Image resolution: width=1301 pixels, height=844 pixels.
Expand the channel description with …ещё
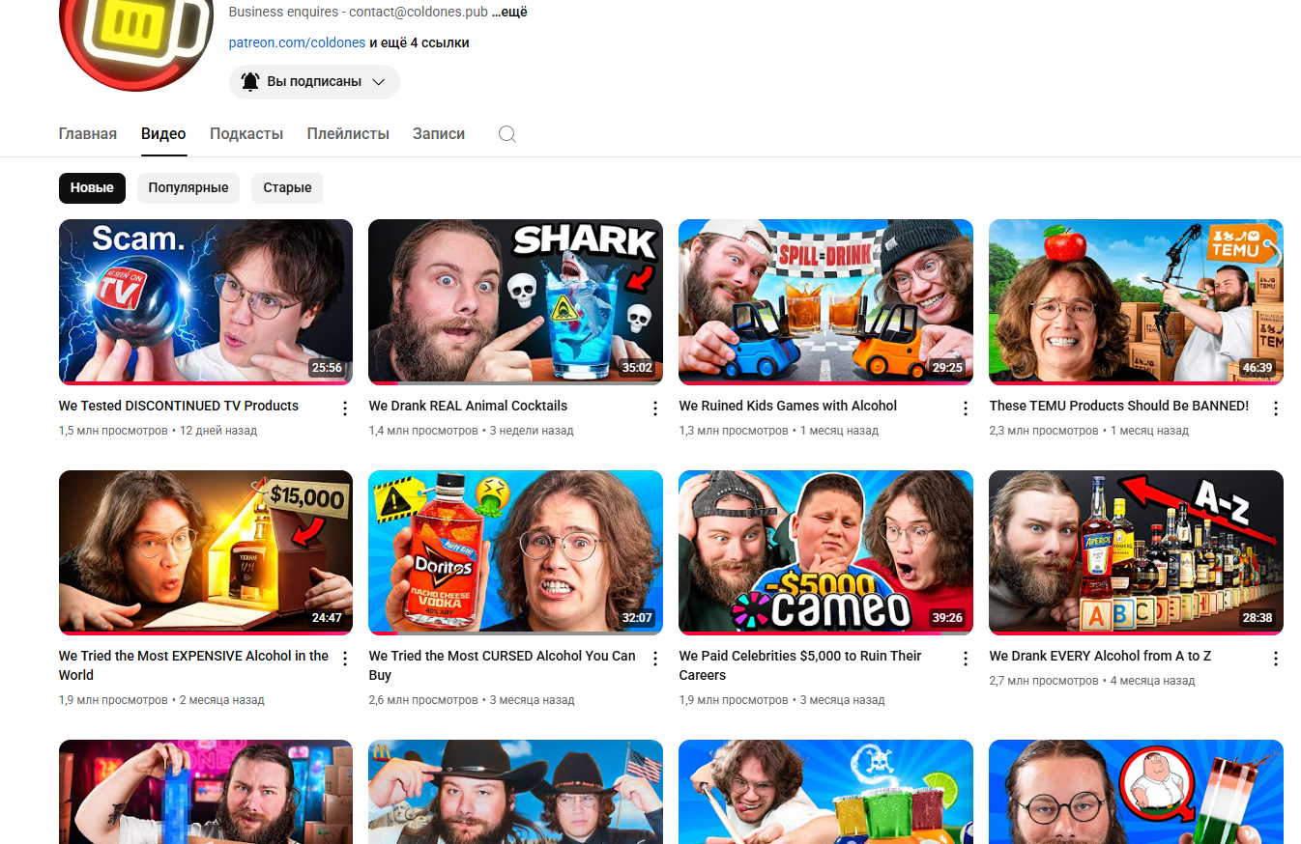[509, 13]
